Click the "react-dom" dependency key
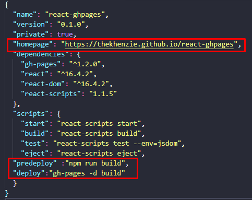The height and width of the screenshot is (200, 252). pyautogui.click(x=43, y=84)
